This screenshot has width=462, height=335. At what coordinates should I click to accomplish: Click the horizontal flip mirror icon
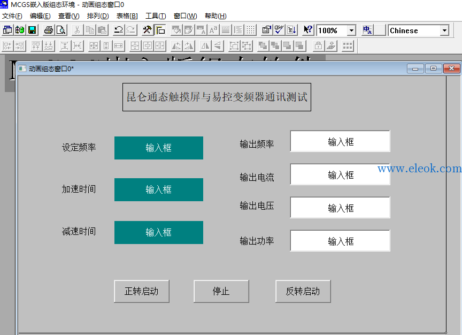click(205, 46)
